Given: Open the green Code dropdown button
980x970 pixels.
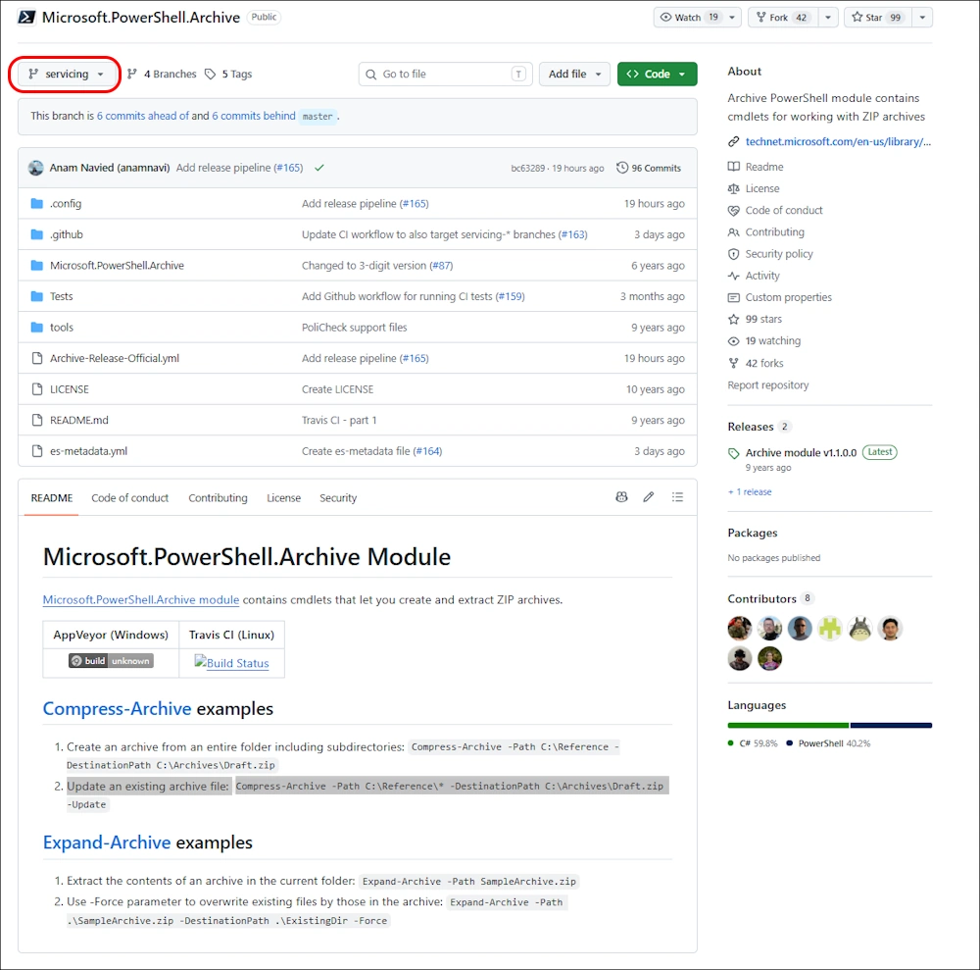Looking at the screenshot, I should [x=657, y=74].
